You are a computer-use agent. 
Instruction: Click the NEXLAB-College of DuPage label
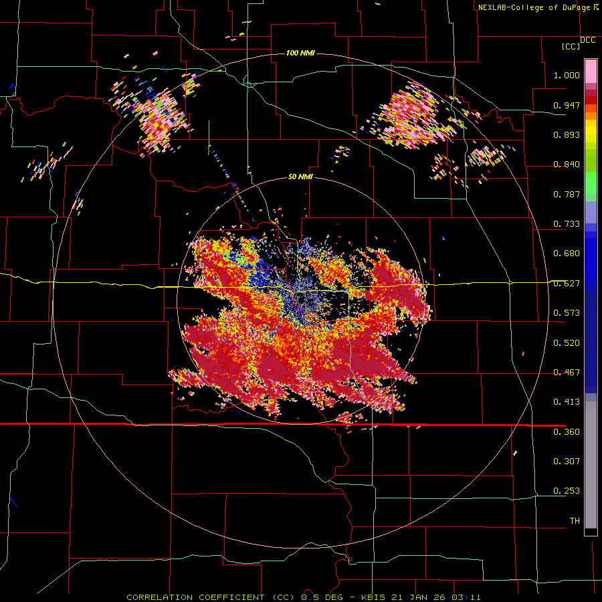click(534, 7)
